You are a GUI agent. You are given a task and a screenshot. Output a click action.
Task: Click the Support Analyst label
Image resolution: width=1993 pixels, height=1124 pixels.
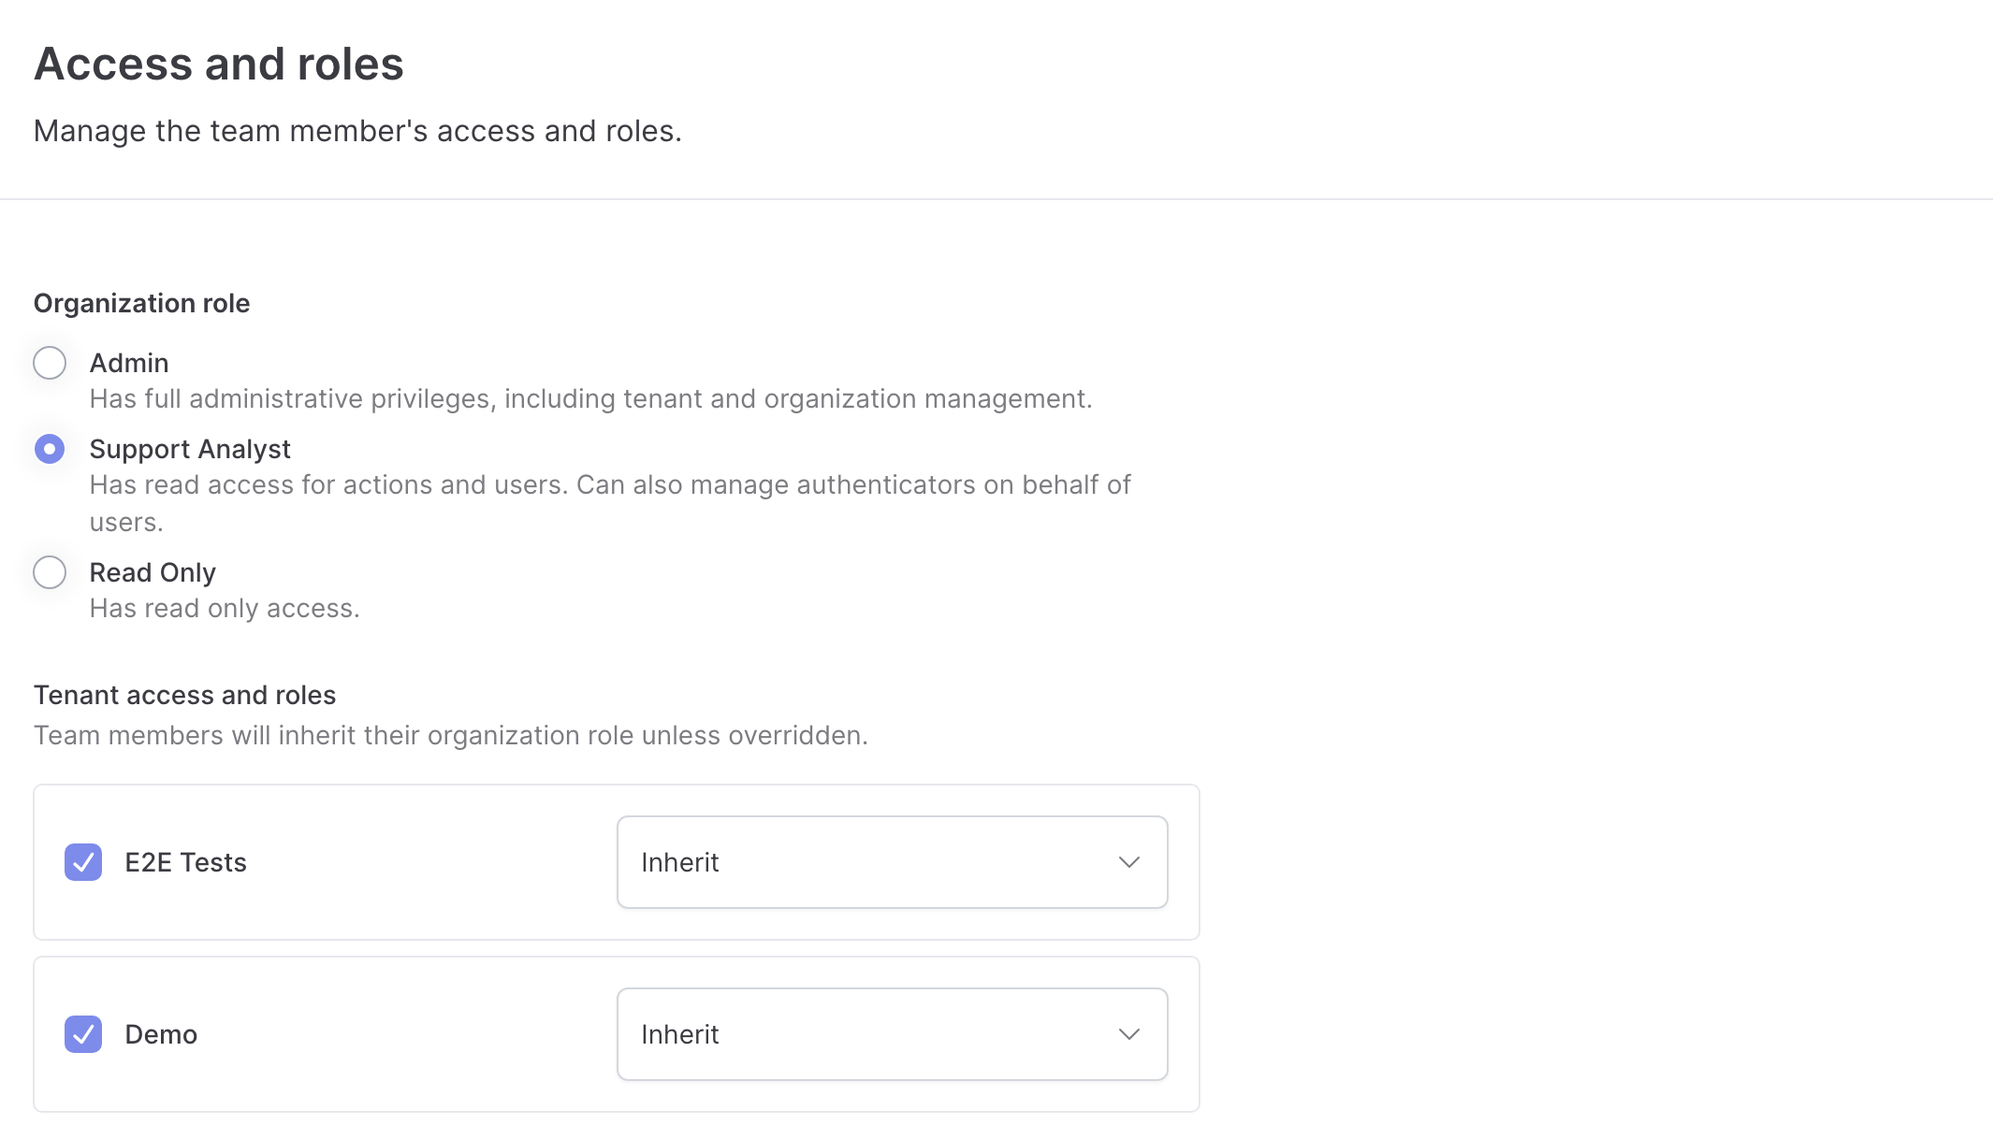(190, 450)
